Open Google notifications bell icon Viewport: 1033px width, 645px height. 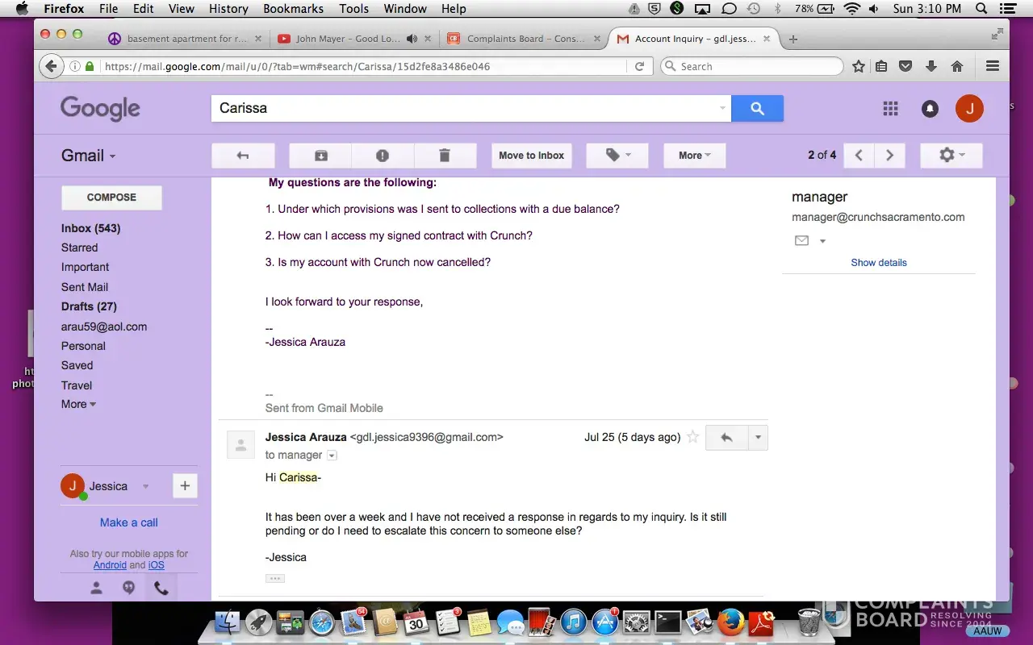(x=930, y=108)
